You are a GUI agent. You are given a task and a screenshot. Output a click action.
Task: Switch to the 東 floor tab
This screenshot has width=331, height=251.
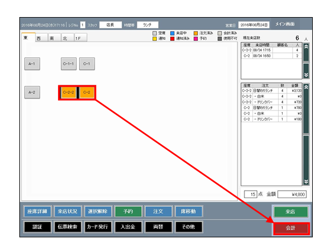click(28, 38)
